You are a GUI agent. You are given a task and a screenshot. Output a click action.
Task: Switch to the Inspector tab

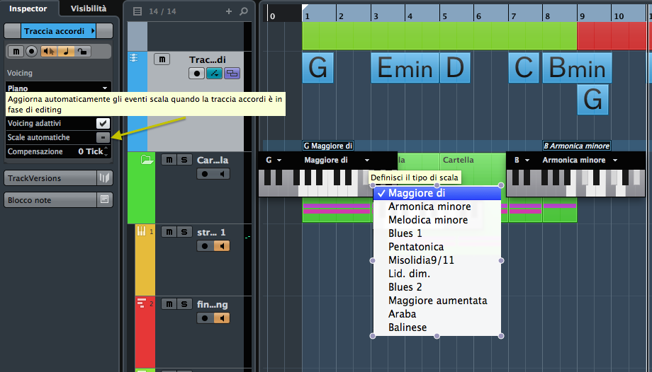click(x=28, y=8)
